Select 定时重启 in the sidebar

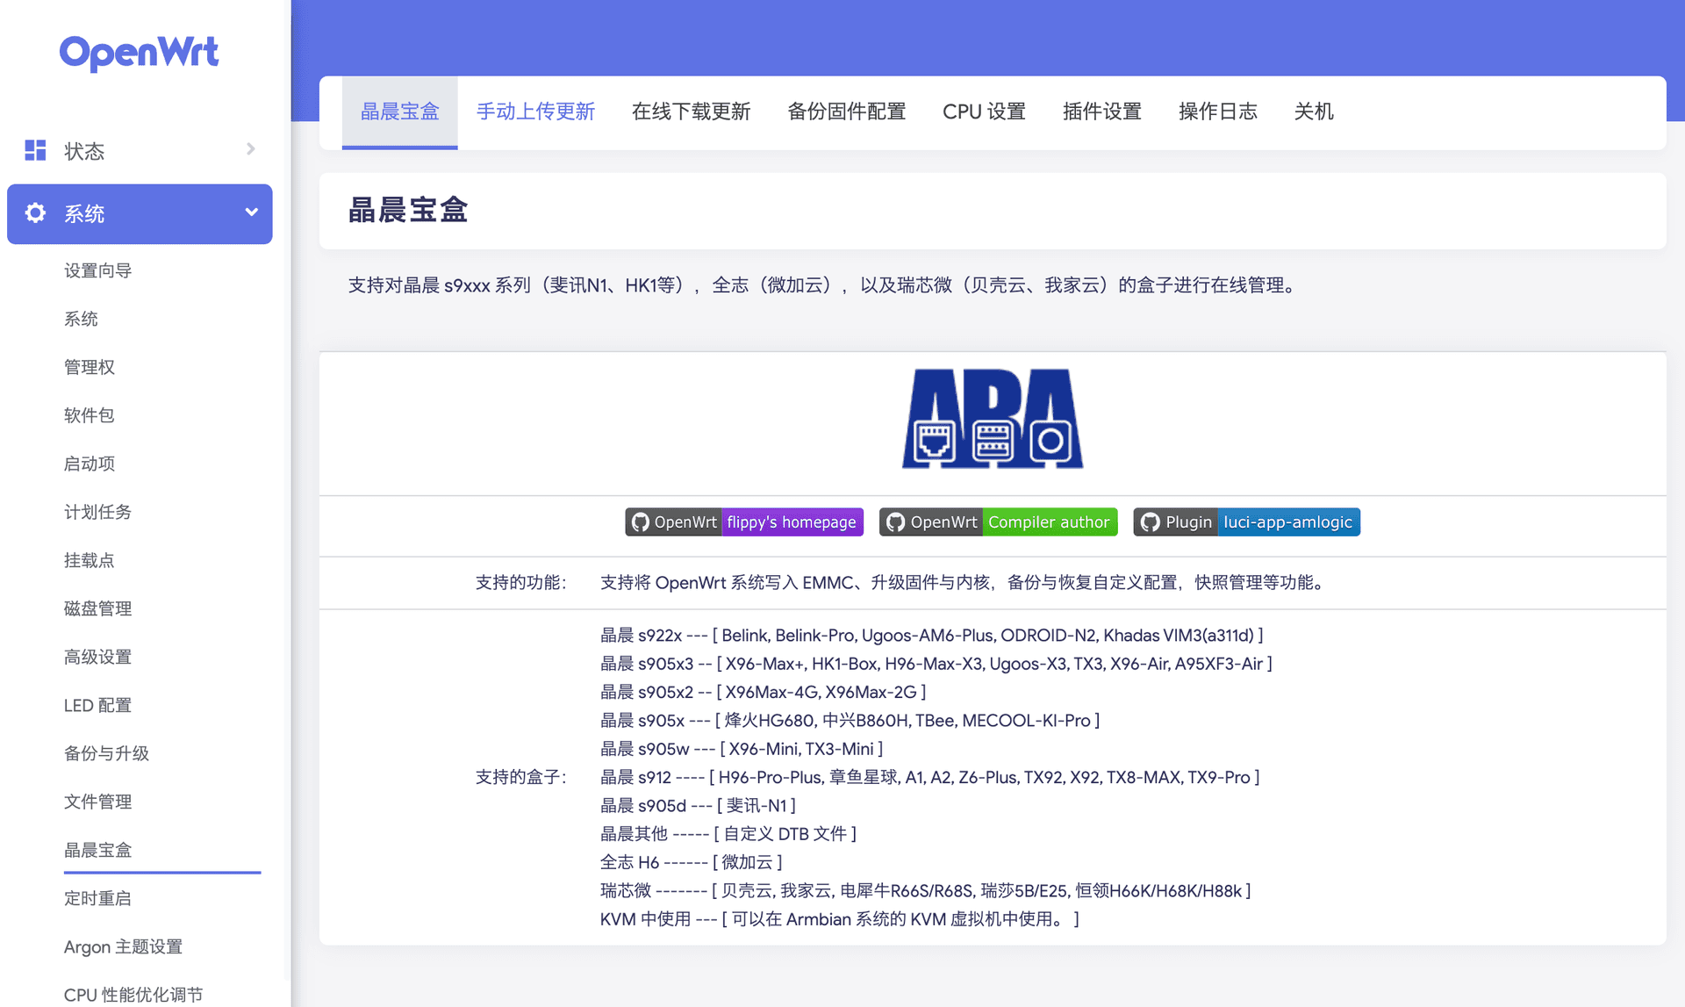(97, 898)
